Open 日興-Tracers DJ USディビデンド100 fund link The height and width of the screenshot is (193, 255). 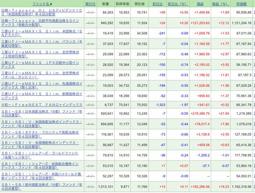coord(42,12)
